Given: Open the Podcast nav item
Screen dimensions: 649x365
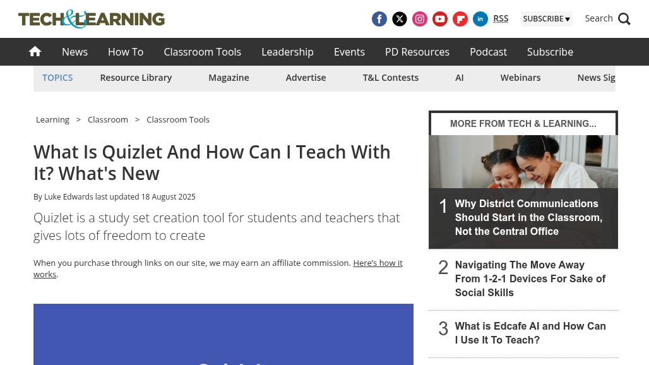Looking at the screenshot, I should pos(489,52).
